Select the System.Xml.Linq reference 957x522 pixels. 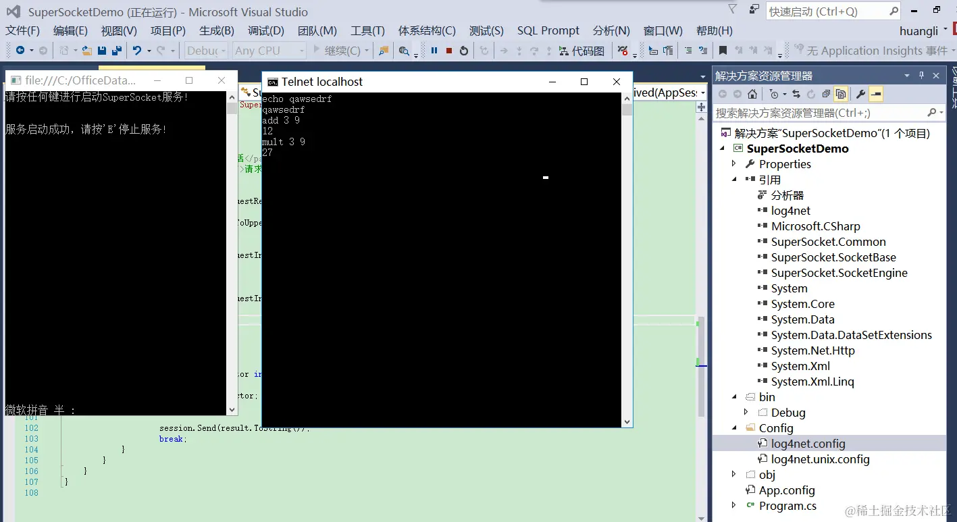coord(812,382)
